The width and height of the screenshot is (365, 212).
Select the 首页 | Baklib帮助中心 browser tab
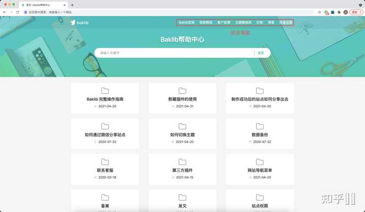click(43, 5)
